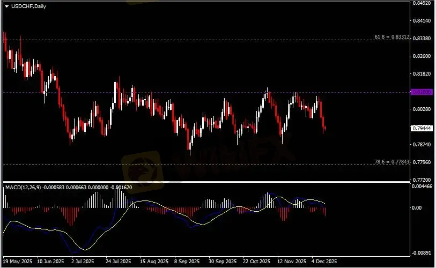Click the 22 Oct 2025 date label
436x268 pixels.
257,262
